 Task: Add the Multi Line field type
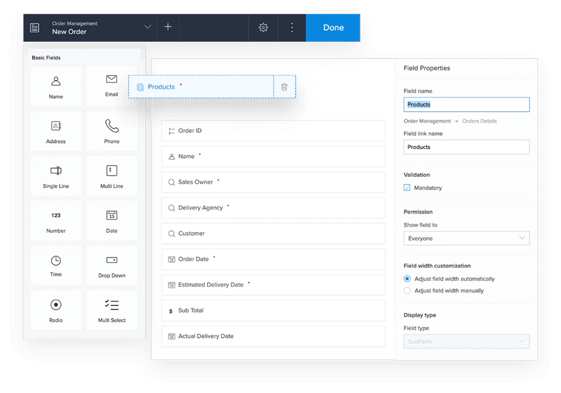point(111,176)
